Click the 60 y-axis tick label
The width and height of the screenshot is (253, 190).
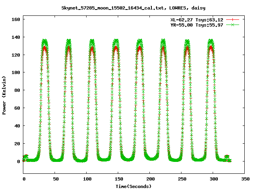click(x=17, y=108)
